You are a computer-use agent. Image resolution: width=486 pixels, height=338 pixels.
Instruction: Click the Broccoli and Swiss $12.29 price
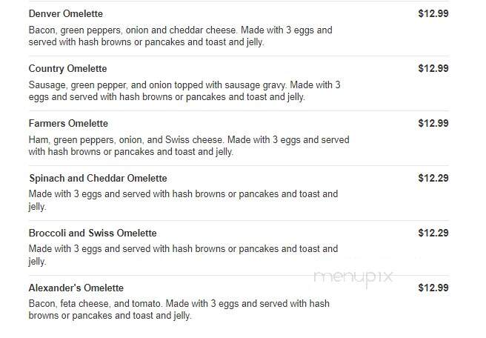pos(433,233)
